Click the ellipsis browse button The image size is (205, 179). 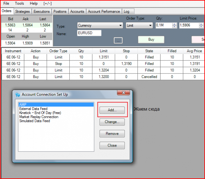point(118,40)
